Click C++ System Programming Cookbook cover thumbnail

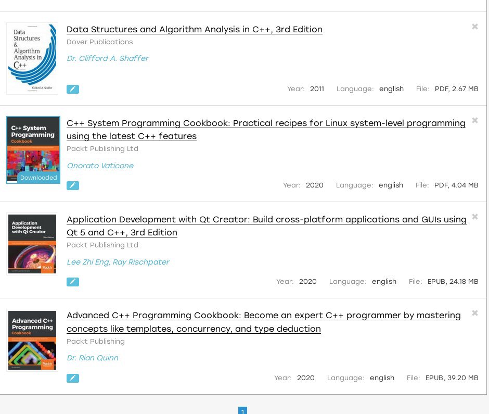pyautogui.click(x=33, y=150)
